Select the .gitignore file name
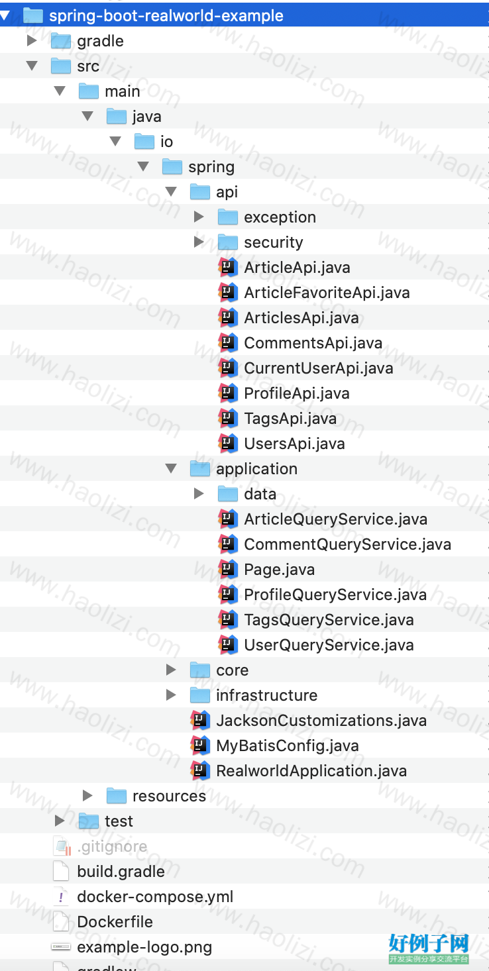This screenshot has height=971, width=489. pos(112,846)
